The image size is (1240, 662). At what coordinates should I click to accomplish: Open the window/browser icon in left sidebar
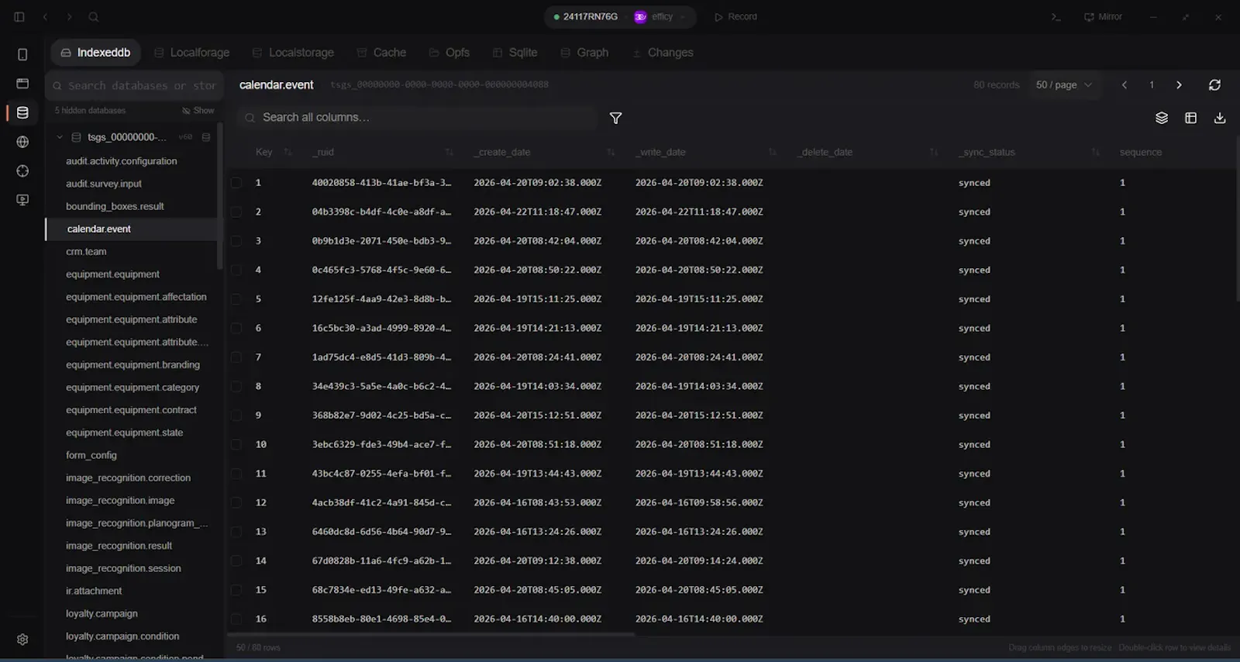[22, 84]
